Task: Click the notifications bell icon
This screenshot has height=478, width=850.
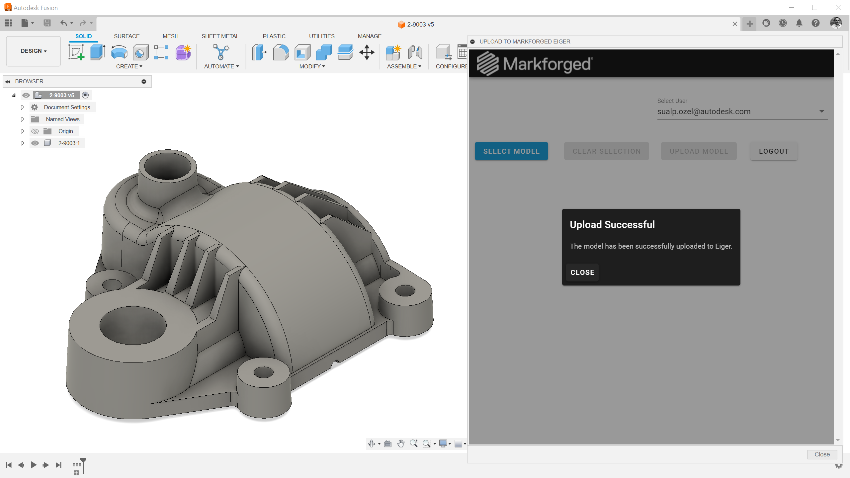Action: [x=799, y=23]
